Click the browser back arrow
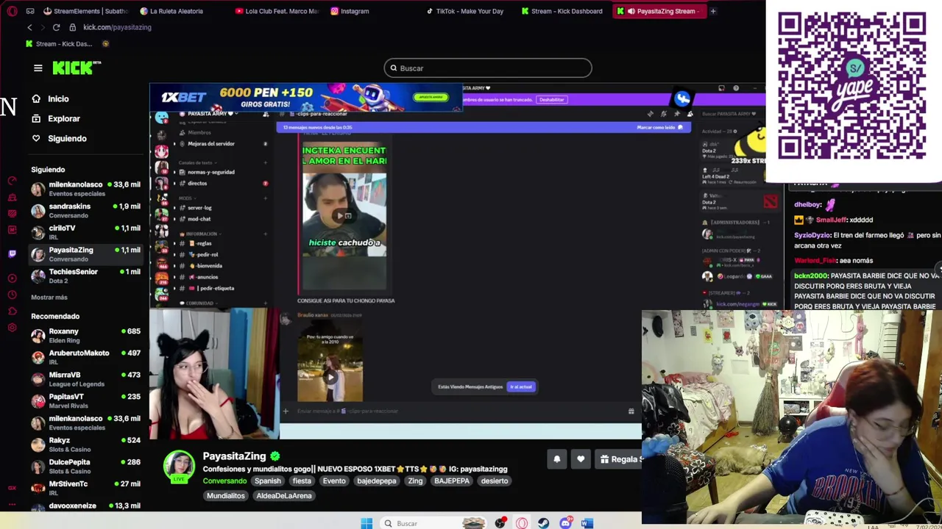Image resolution: width=942 pixels, height=529 pixels. coord(29,27)
